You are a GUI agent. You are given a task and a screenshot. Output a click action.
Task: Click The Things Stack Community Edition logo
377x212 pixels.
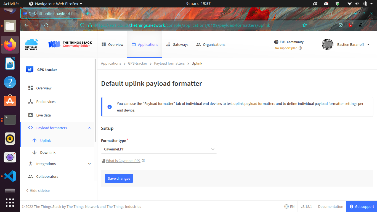click(70, 44)
